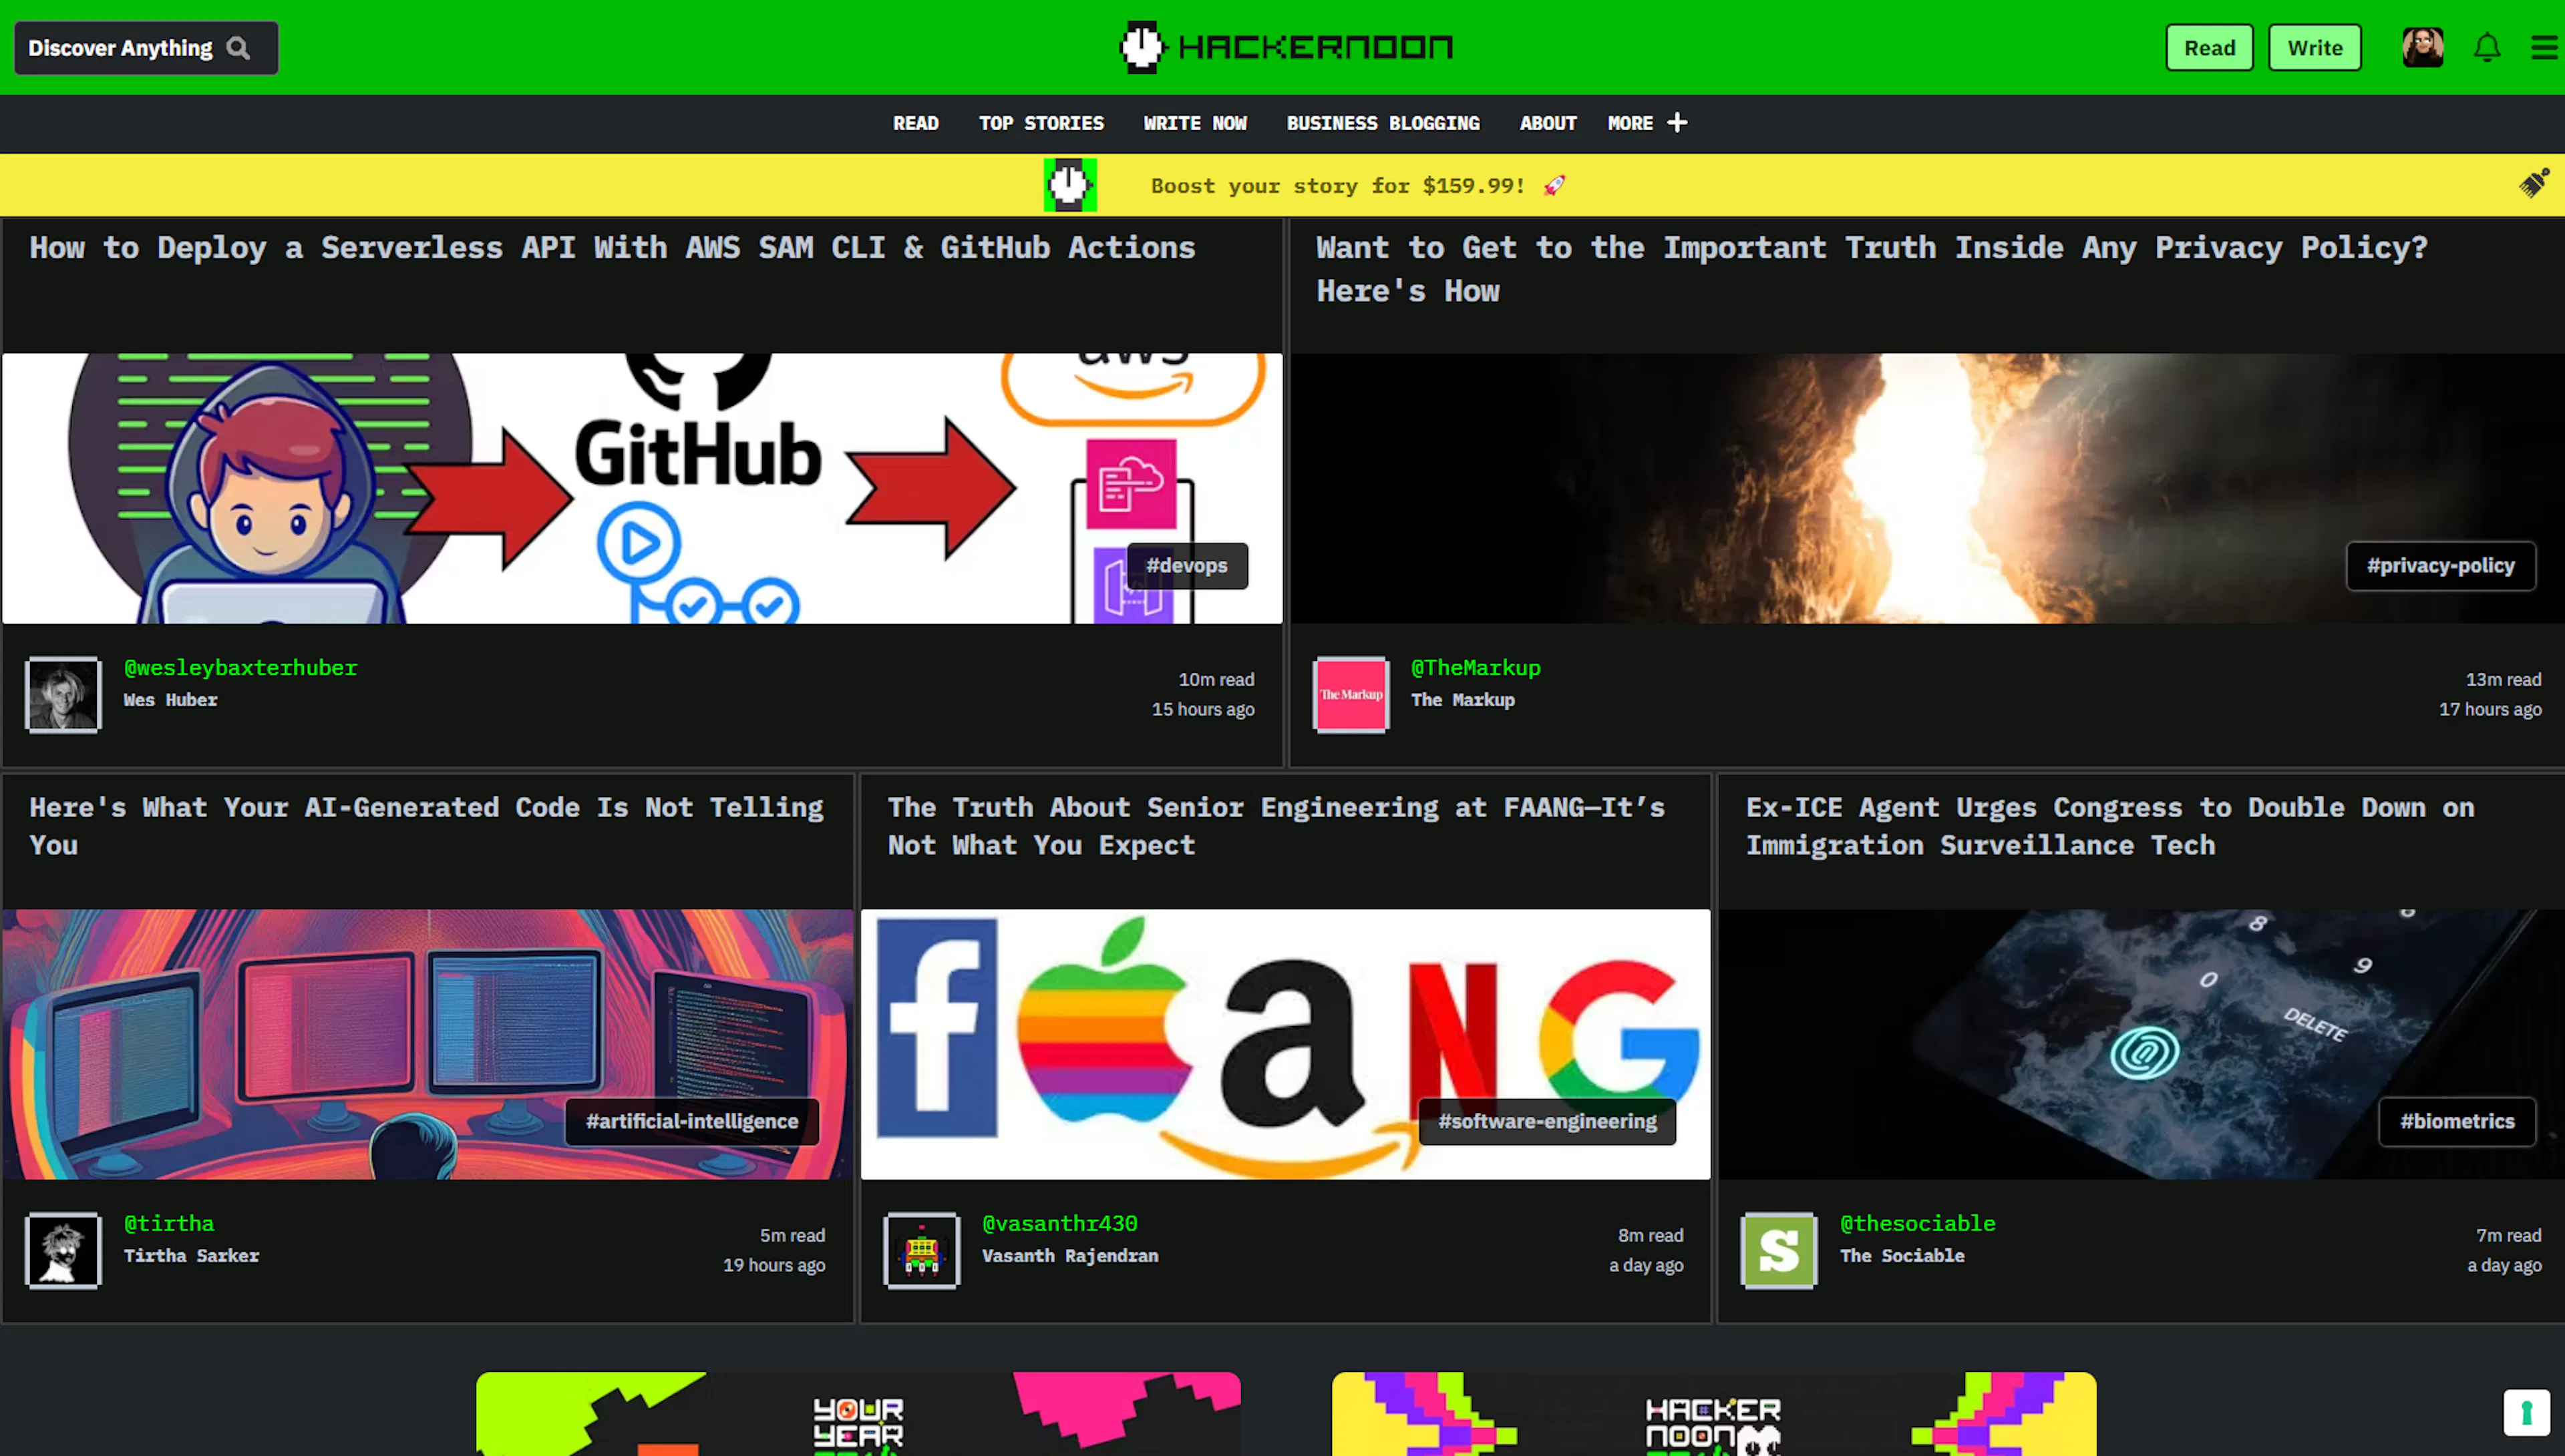This screenshot has height=1456, width=2565.
Task: Click the Tirtha Sarker author name
Action: point(191,1256)
